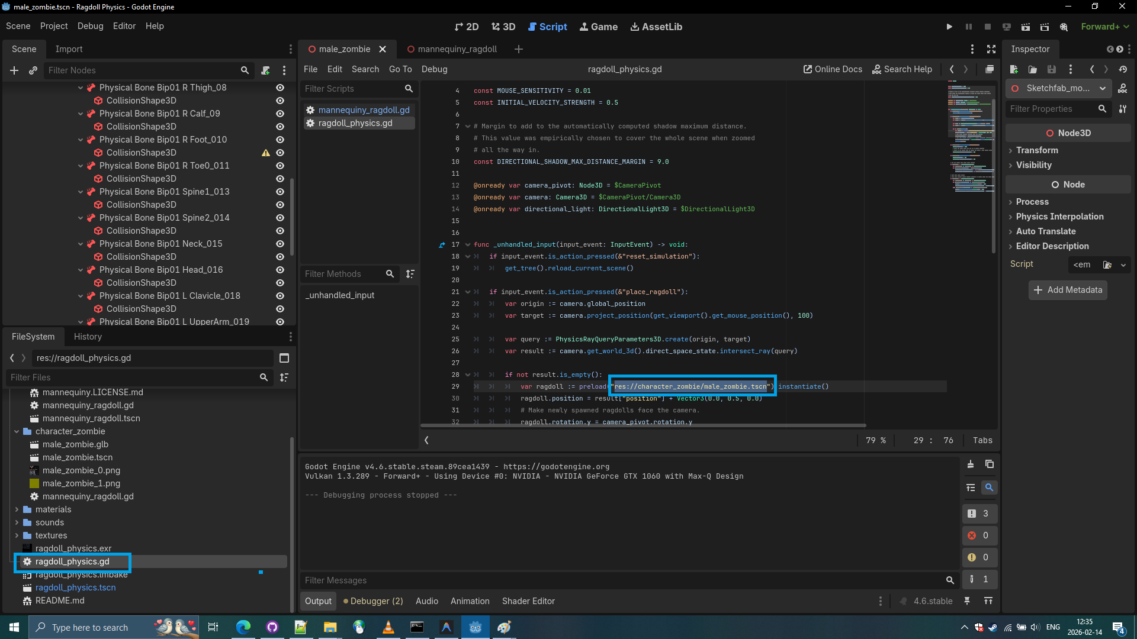Switch to mannequiny_ragdoll scene tab
The image size is (1137, 639).
tap(457, 49)
